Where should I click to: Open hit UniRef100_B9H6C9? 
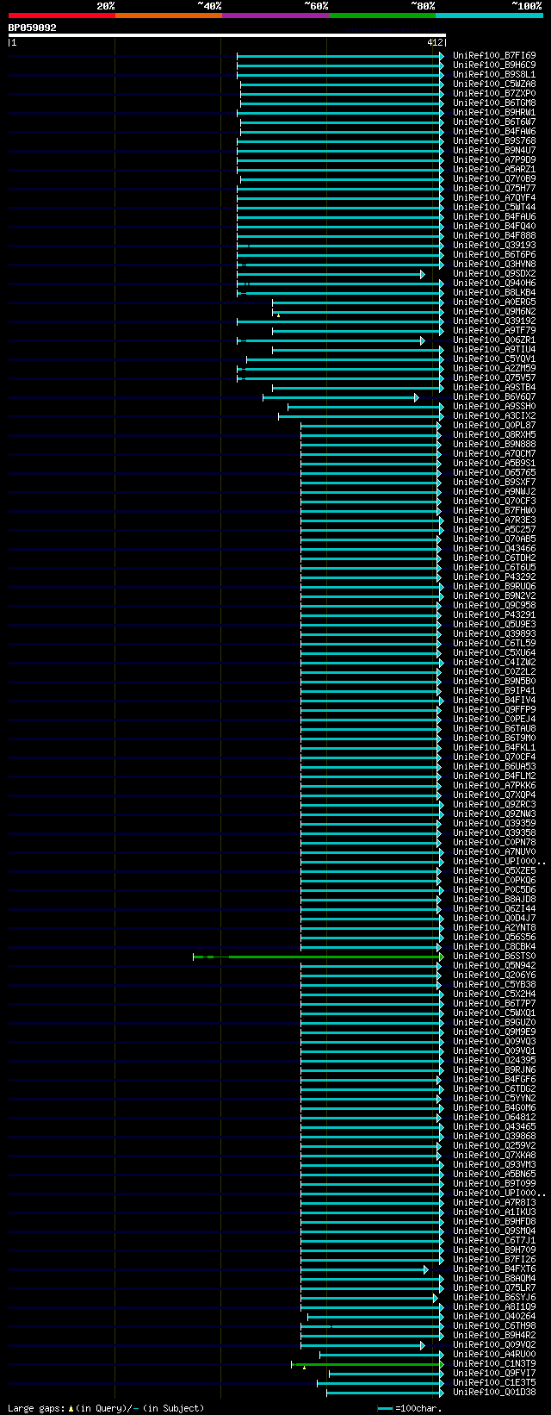[494, 65]
